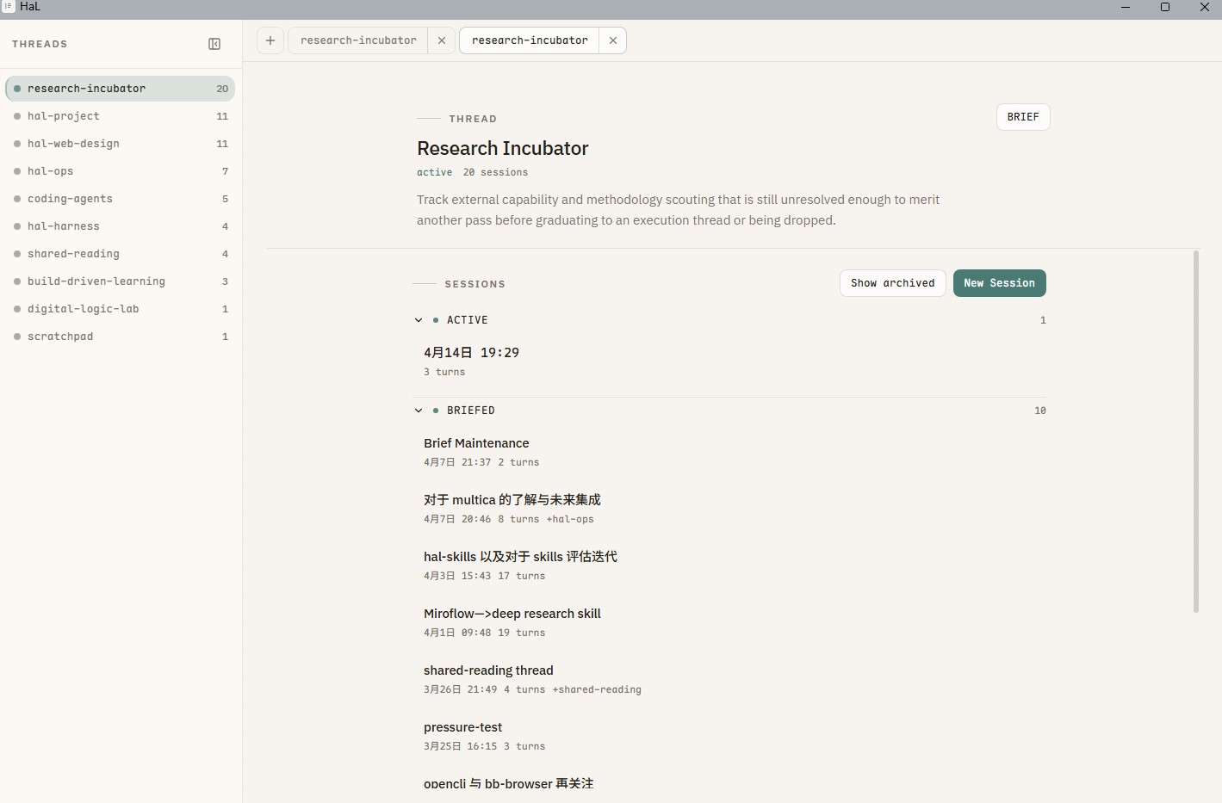The image size is (1222, 803).
Task: Open the hal-skills 评估迭代 session
Action: click(x=730, y=565)
